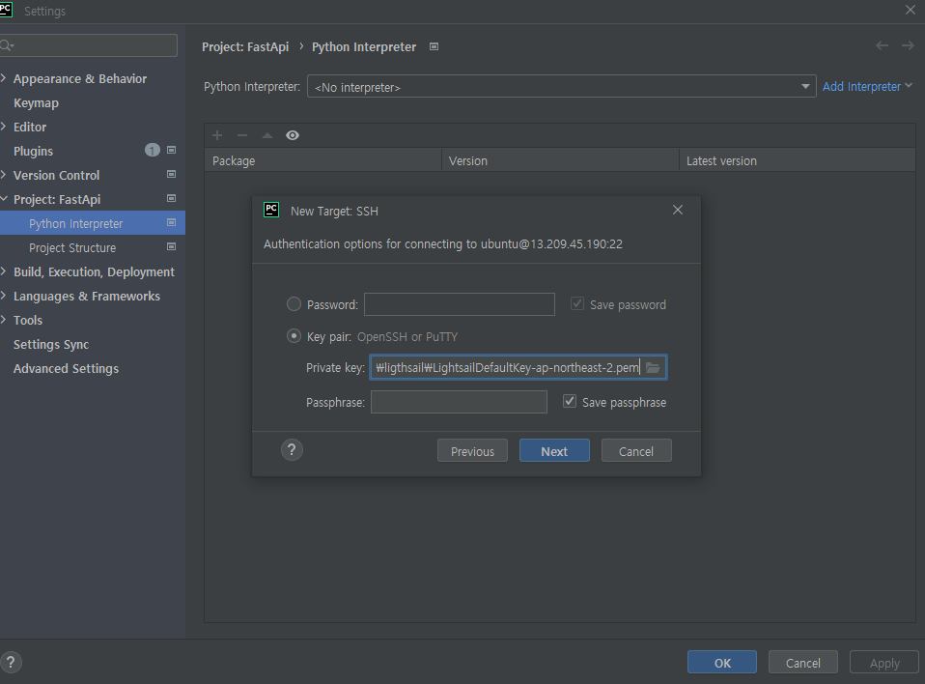925x684 pixels.
Task: Click the search magnifier icon in Settings
Action: (x=7, y=45)
